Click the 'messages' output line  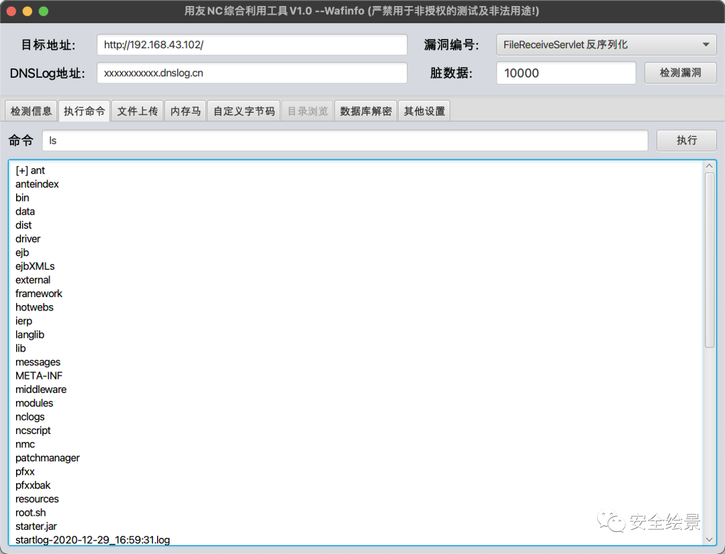[38, 362]
